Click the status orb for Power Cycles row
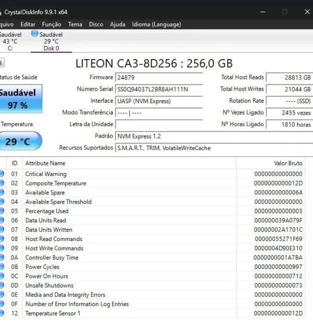This screenshot has height=335, width=313. coord(2,267)
